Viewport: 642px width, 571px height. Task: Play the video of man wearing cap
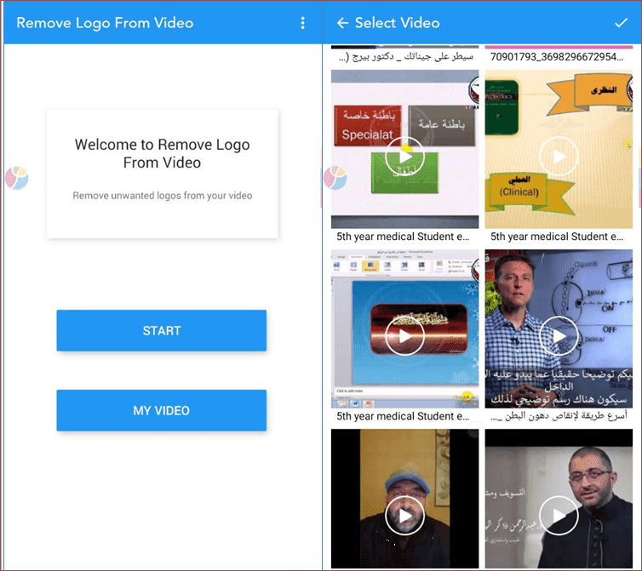(404, 514)
